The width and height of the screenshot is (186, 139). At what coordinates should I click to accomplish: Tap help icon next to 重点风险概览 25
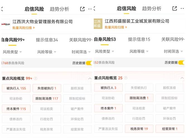tap(127, 78)
